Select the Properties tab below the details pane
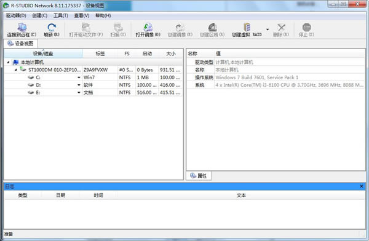Viewport: 369px width, 241px height. [199, 176]
